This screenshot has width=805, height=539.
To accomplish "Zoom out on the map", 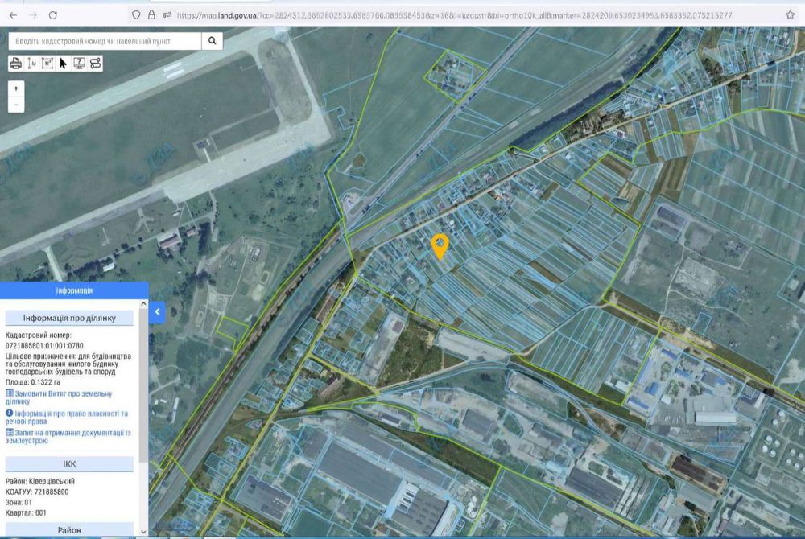I will pos(16,105).
